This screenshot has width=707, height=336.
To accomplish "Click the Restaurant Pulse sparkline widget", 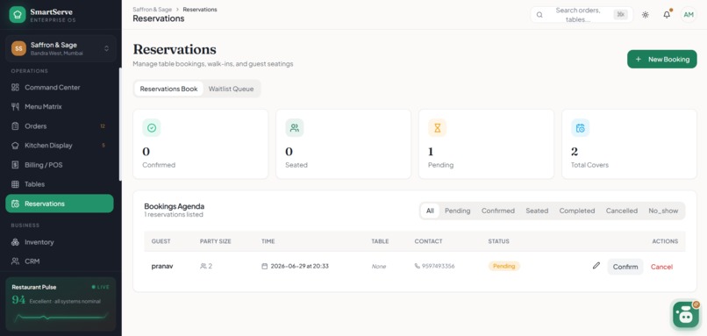I will tap(61, 318).
